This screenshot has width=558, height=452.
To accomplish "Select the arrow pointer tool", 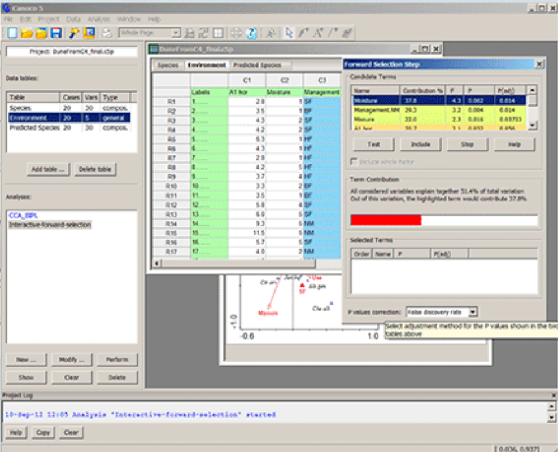I will 289,33.
